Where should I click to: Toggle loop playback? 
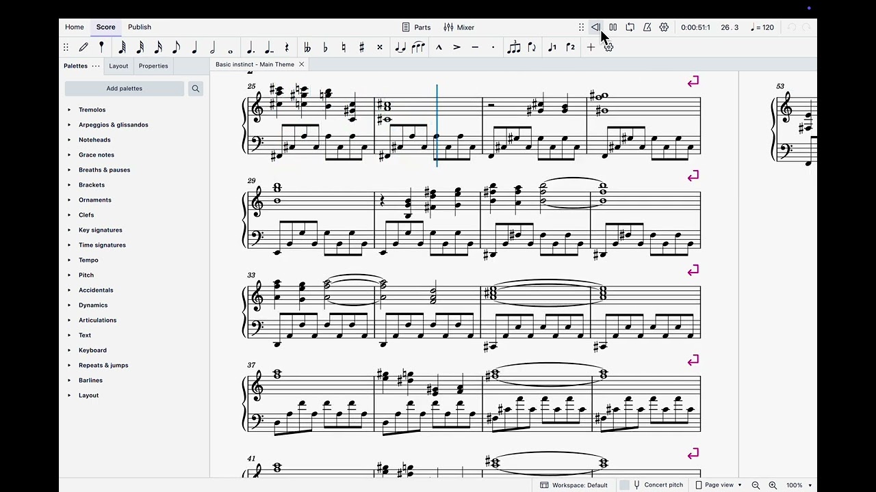pyautogui.click(x=630, y=27)
